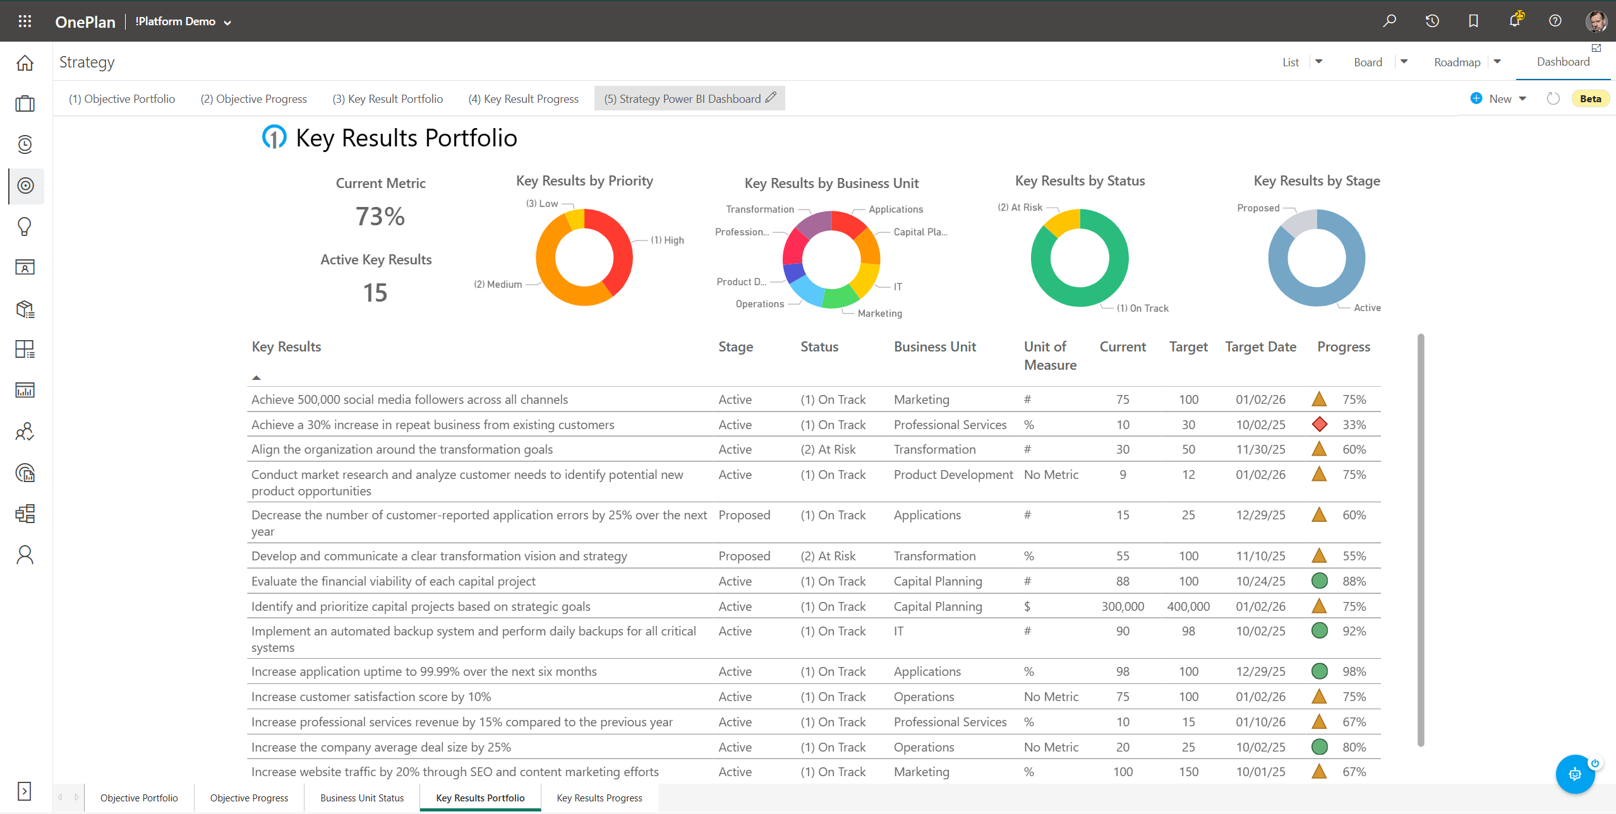Switch to Roadmap view
1616x814 pixels.
pyautogui.click(x=1457, y=62)
